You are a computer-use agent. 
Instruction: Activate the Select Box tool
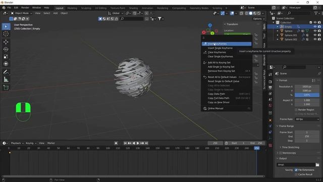[6, 27]
